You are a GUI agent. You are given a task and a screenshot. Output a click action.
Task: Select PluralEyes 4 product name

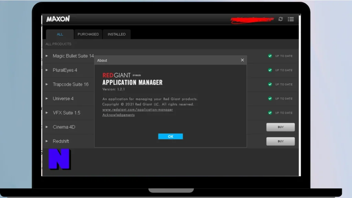65,70
